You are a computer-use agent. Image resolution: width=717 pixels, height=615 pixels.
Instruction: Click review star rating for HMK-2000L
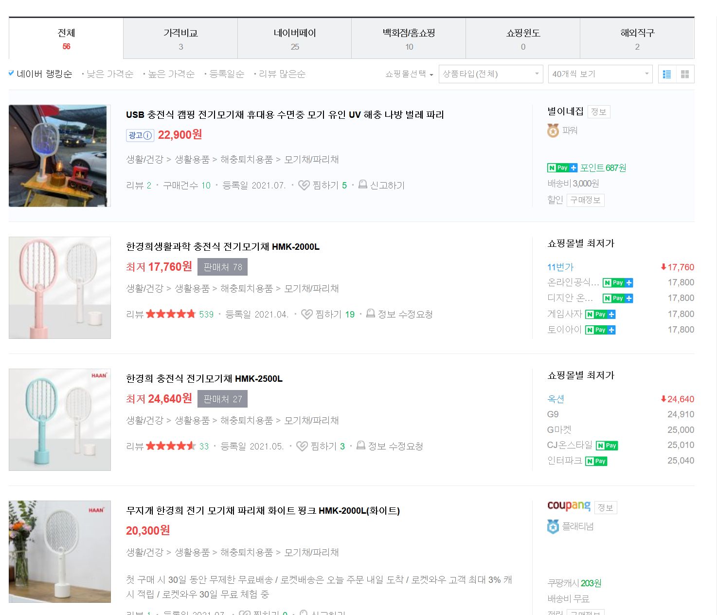point(171,314)
